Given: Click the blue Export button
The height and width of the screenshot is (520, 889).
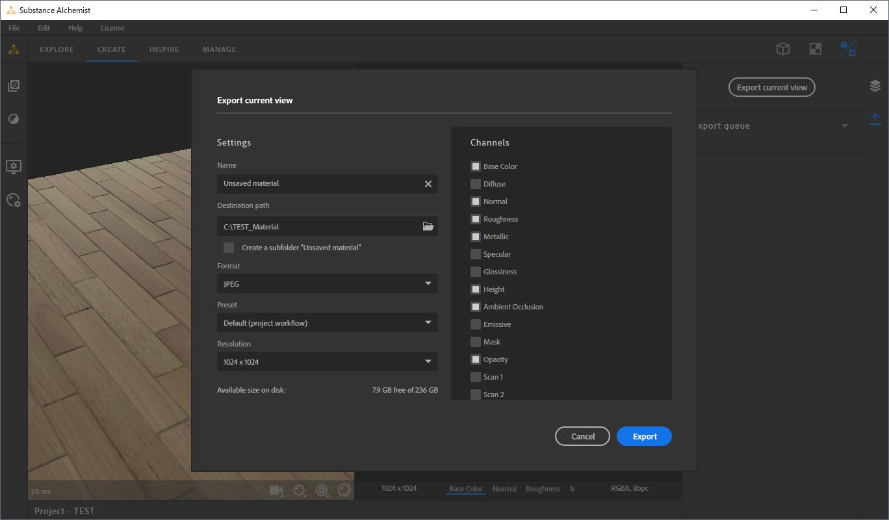Looking at the screenshot, I should click(x=644, y=436).
